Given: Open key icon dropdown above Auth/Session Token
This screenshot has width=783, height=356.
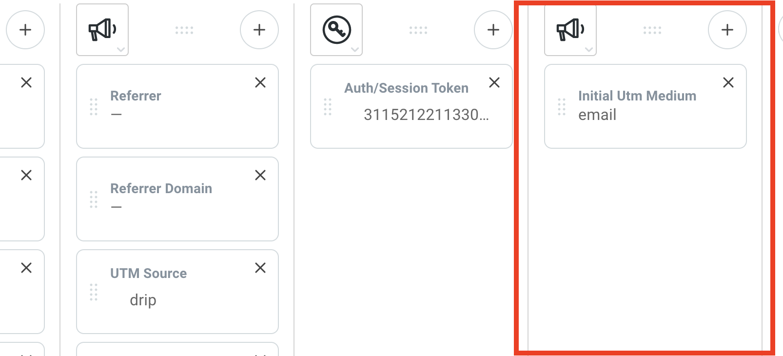Looking at the screenshot, I should pyautogui.click(x=336, y=30).
